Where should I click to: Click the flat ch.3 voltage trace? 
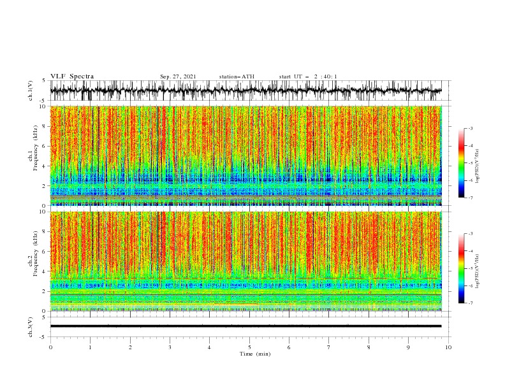tap(245, 326)
